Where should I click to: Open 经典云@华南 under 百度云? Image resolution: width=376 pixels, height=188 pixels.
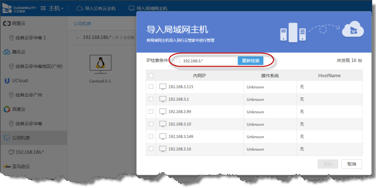[x=29, y=124]
